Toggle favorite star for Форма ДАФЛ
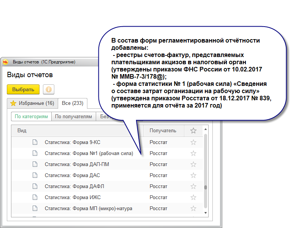The height and width of the screenshot is (228, 304). coord(193,186)
